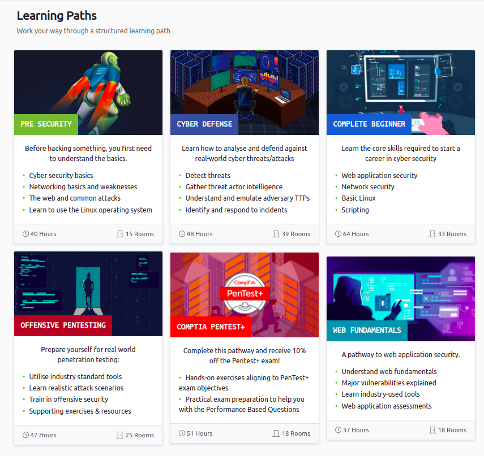The width and height of the screenshot is (484, 456).
Task: Click the clock icon beside 64 Hours
Action: pos(338,234)
